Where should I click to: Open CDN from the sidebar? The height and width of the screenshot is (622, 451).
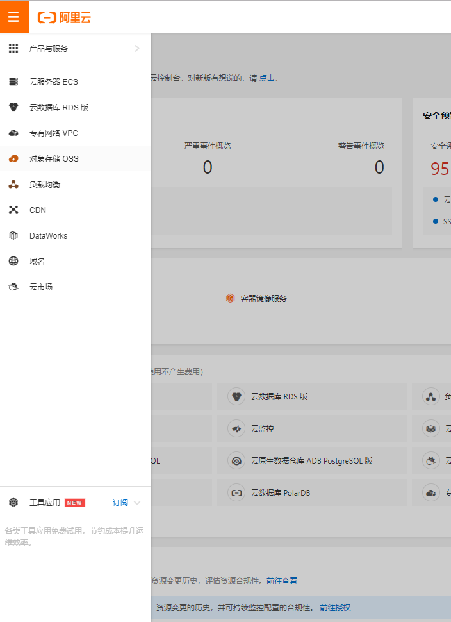[x=76, y=210]
